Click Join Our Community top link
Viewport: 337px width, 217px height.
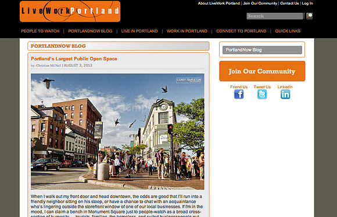coord(260,3)
